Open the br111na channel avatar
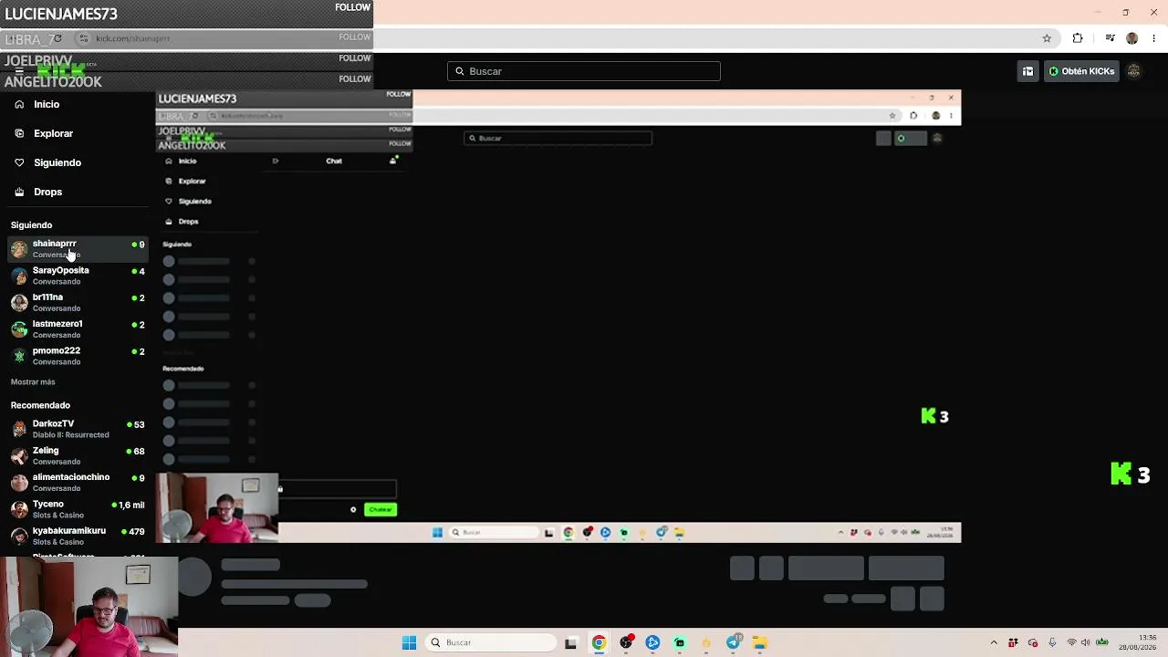Screen dimensions: 1168x657 [19, 302]
